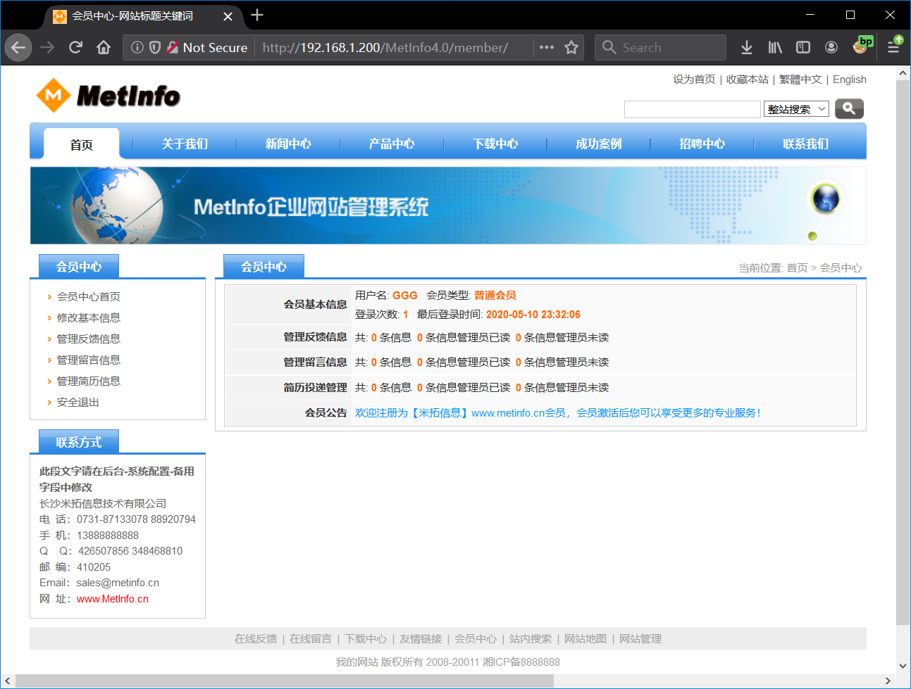Switch language to 繁體中文
Viewport: 911px width, 689px height.
(x=800, y=80)
